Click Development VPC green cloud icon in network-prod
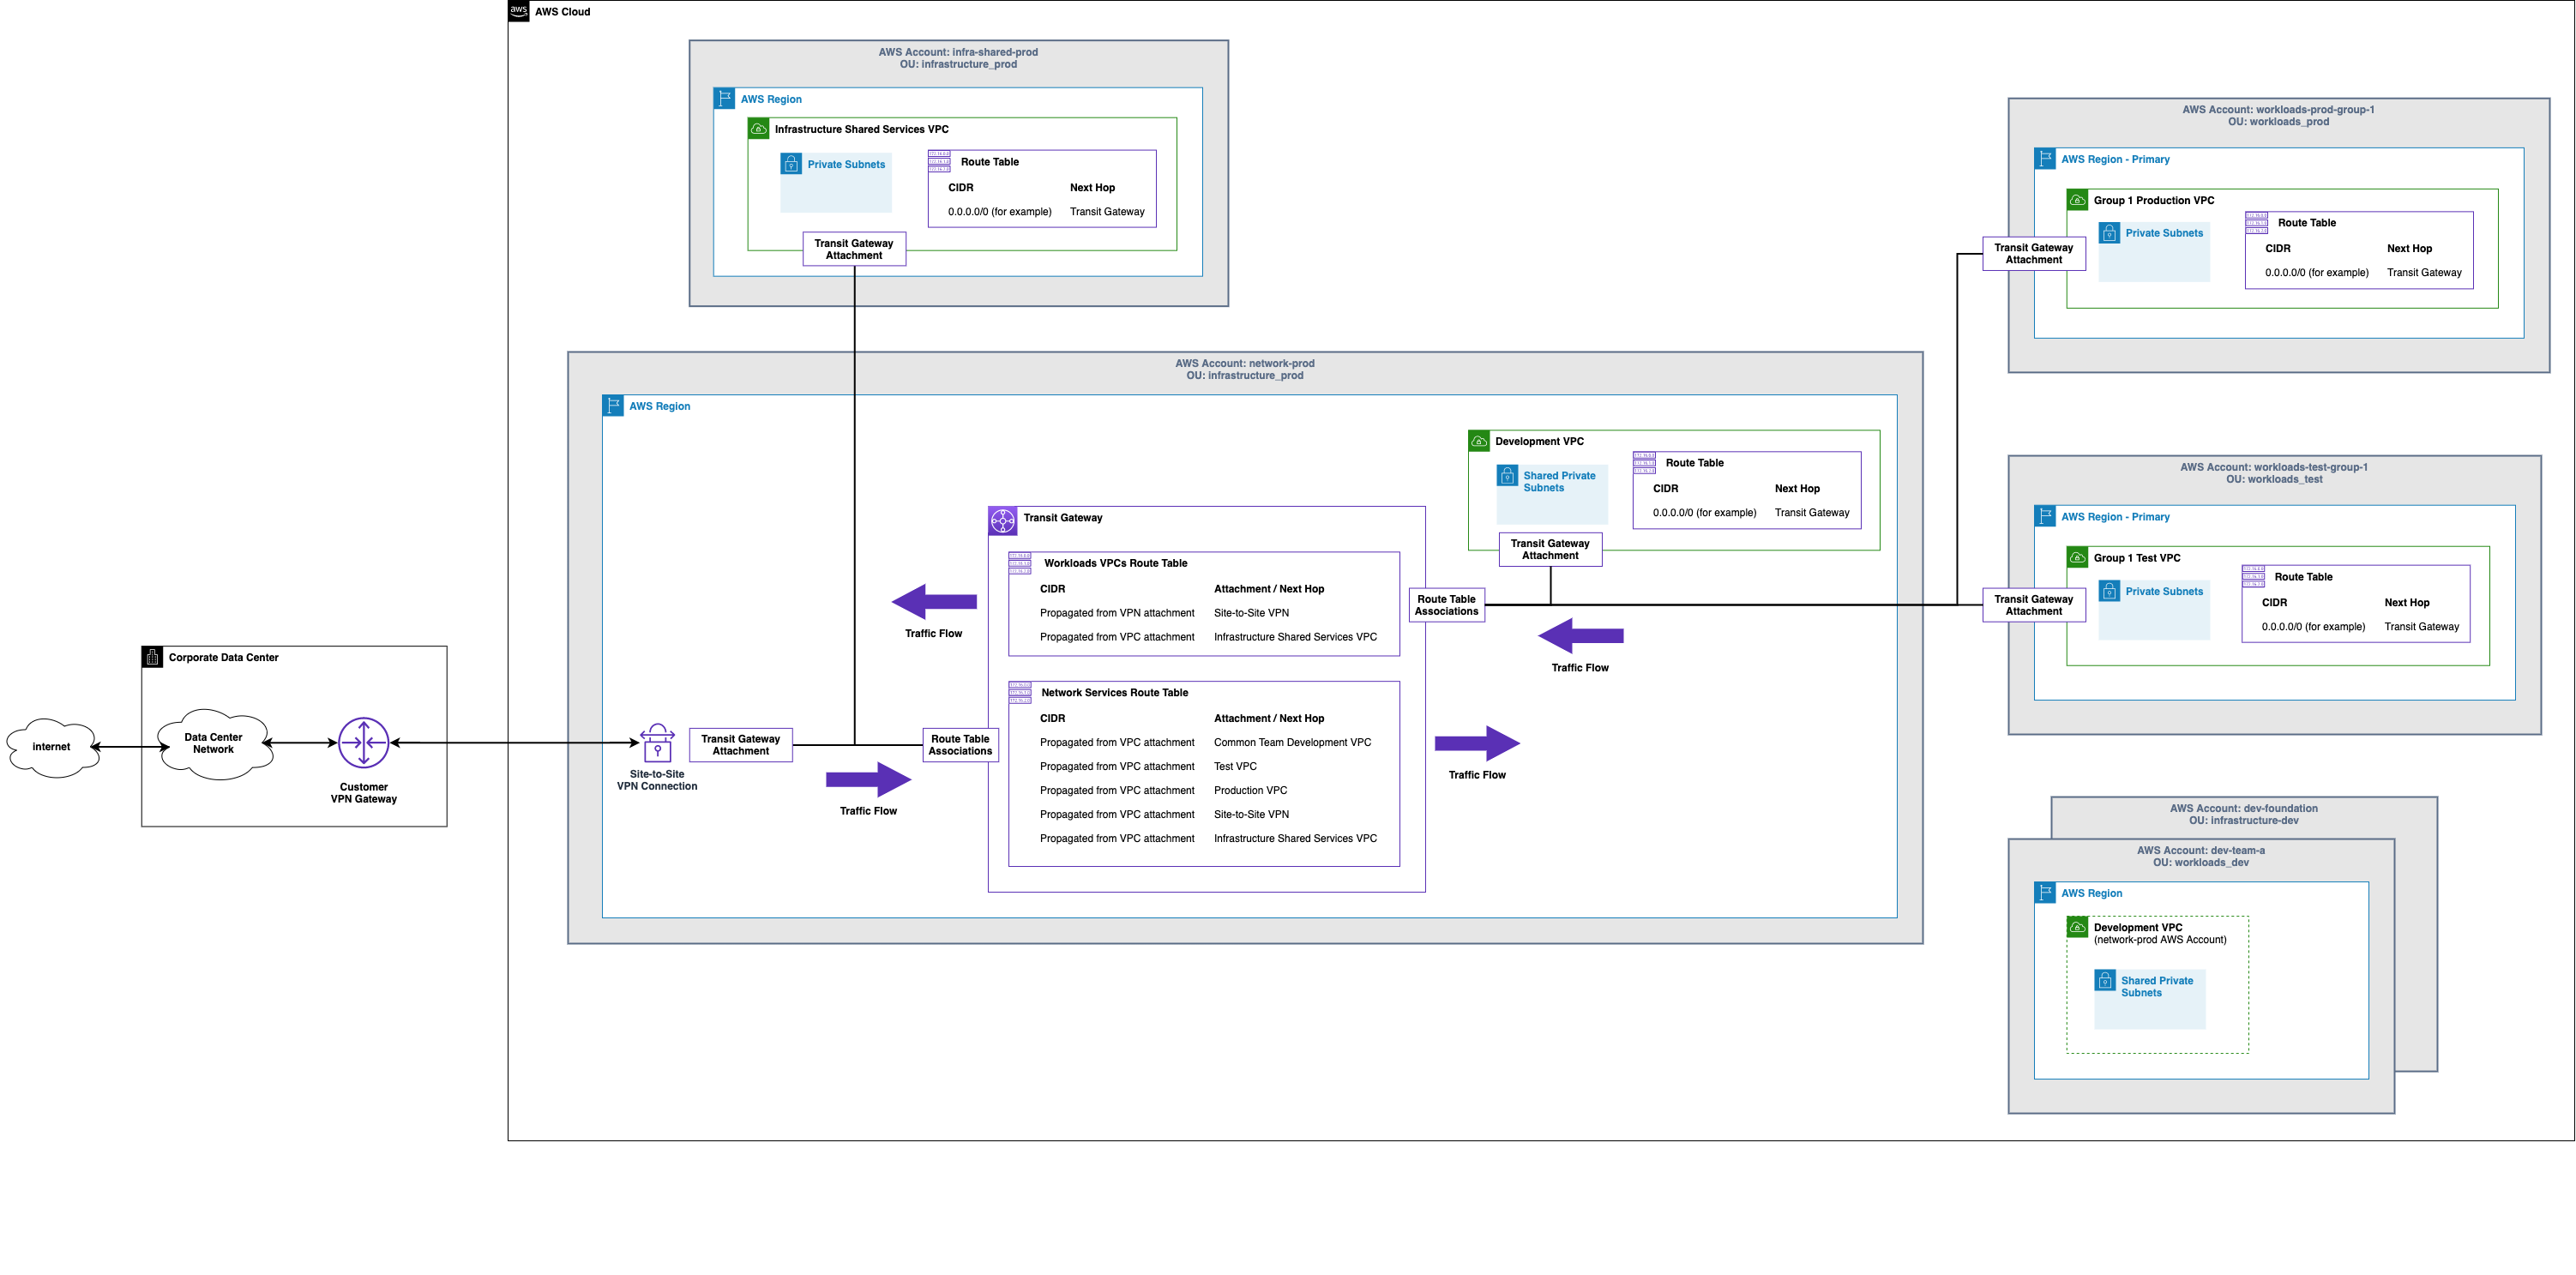 coord(1479,441)
